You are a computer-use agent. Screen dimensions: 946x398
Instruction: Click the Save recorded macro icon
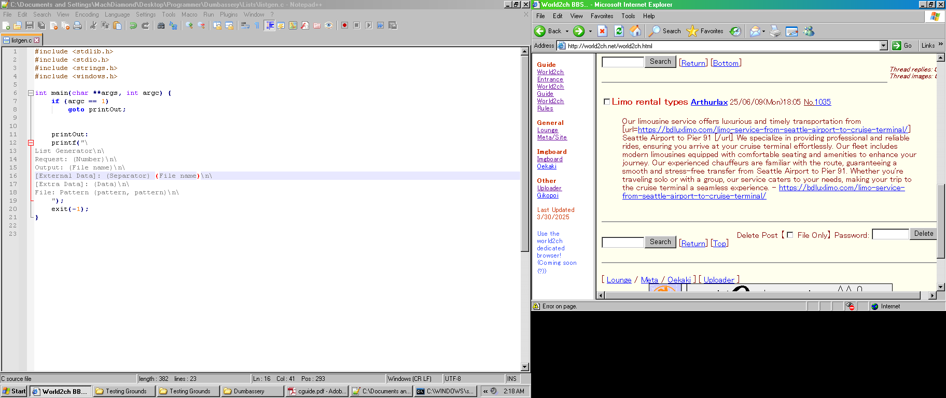click(393, 25)
